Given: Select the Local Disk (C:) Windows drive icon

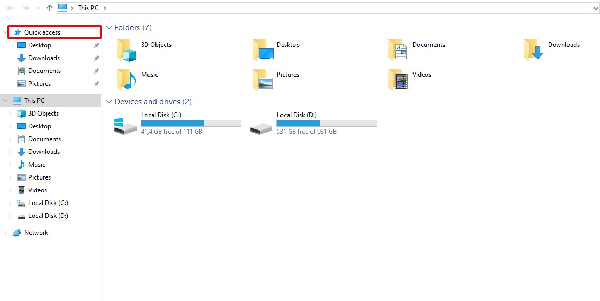Looking at the screenshot, I should [x=126, y=126].
